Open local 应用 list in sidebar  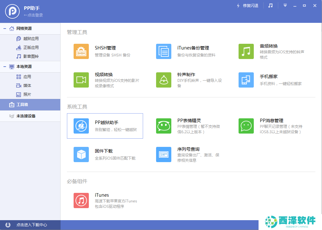click(27, 77)
